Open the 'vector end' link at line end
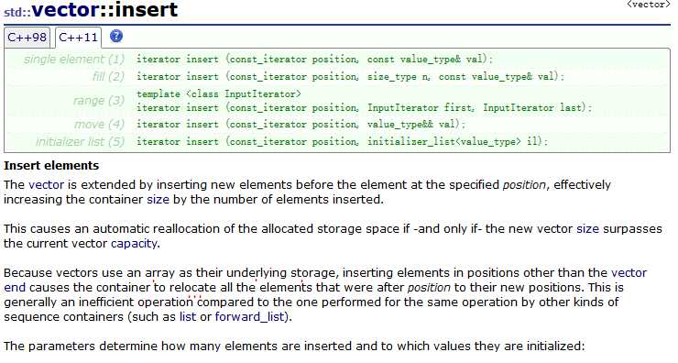The height and width of the screenshot is (363, 678). pos(629,273)
